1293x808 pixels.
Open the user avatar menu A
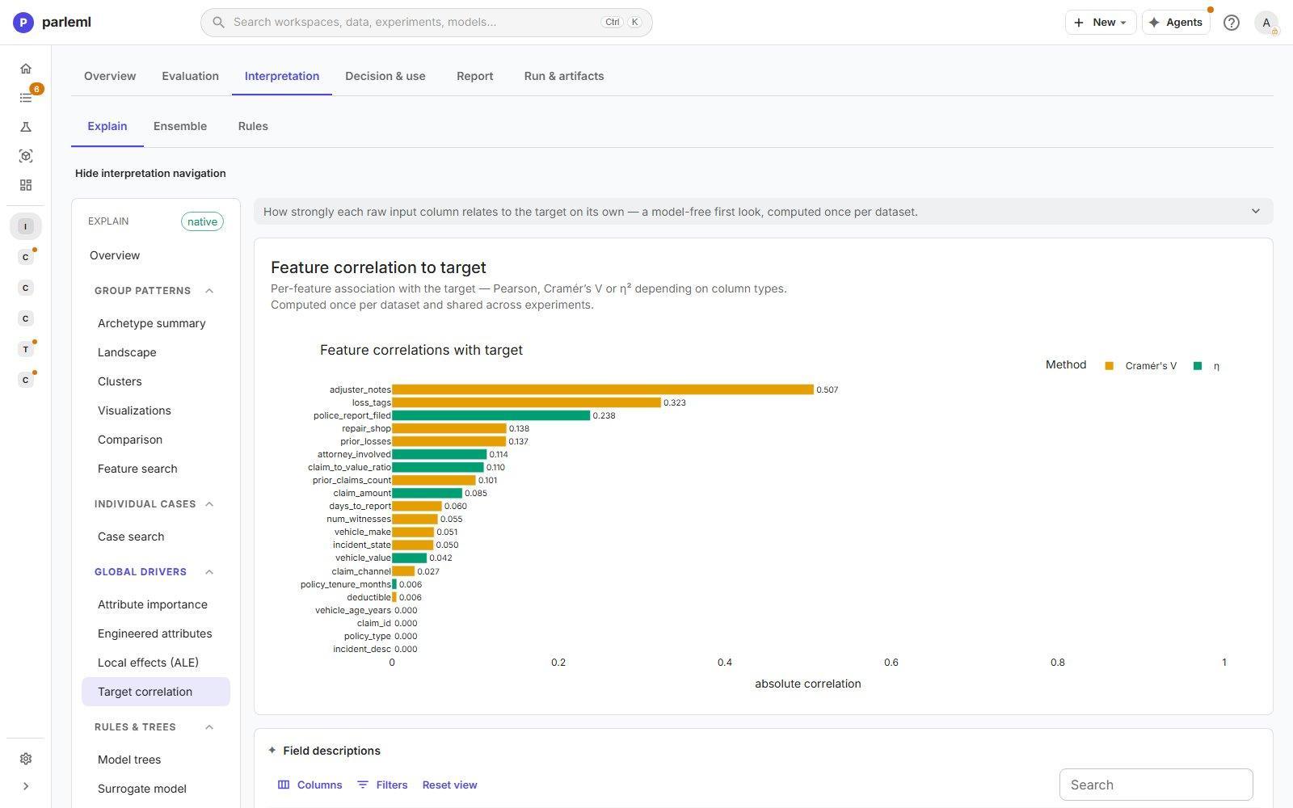coord(1266,23)
